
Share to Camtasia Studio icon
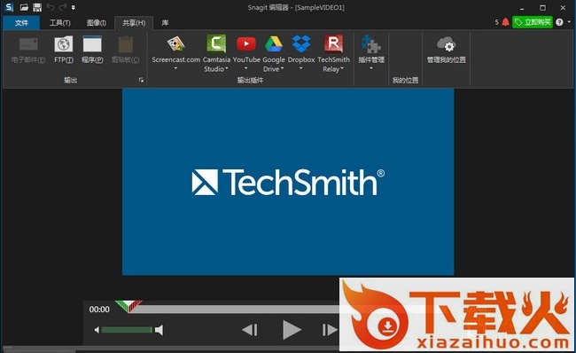point(216,43)
